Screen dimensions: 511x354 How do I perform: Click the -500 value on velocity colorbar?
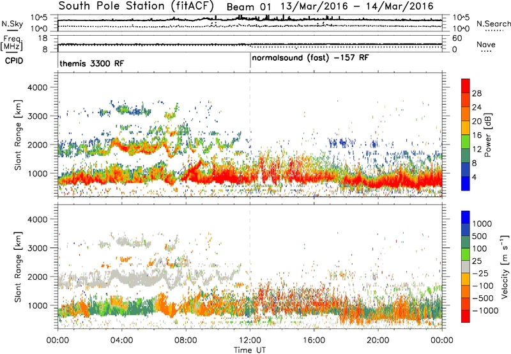point(483,298)
